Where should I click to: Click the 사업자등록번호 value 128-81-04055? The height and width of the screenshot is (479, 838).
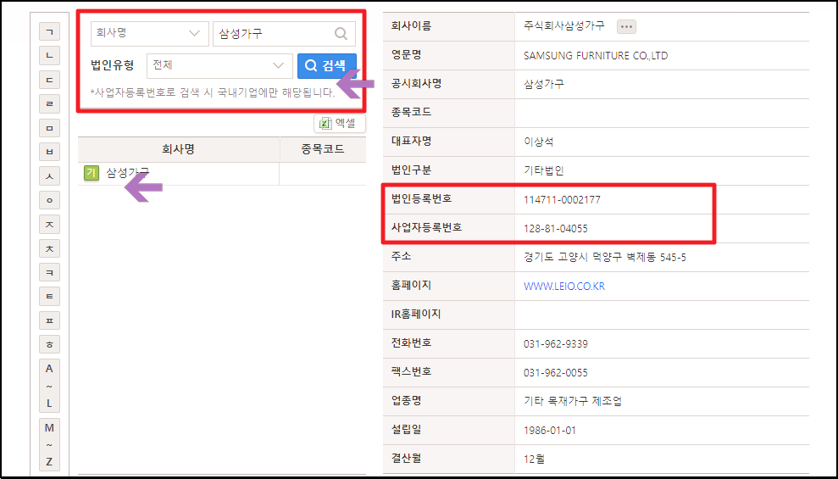tap(555, 229)
